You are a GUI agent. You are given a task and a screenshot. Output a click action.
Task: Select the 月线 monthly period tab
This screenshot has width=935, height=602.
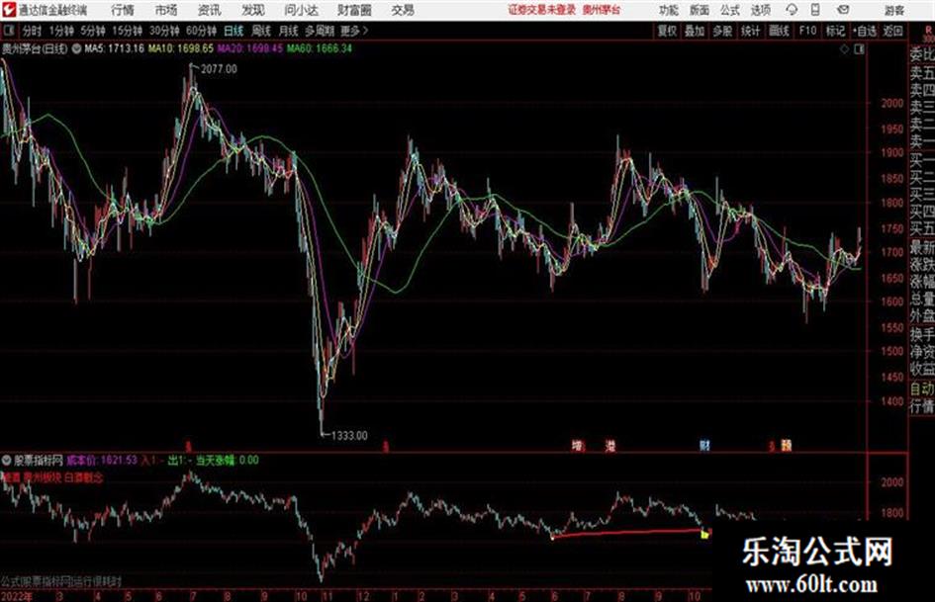[289, 31]
